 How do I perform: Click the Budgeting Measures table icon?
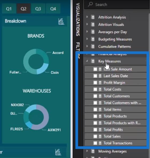[x=93, y=39]
